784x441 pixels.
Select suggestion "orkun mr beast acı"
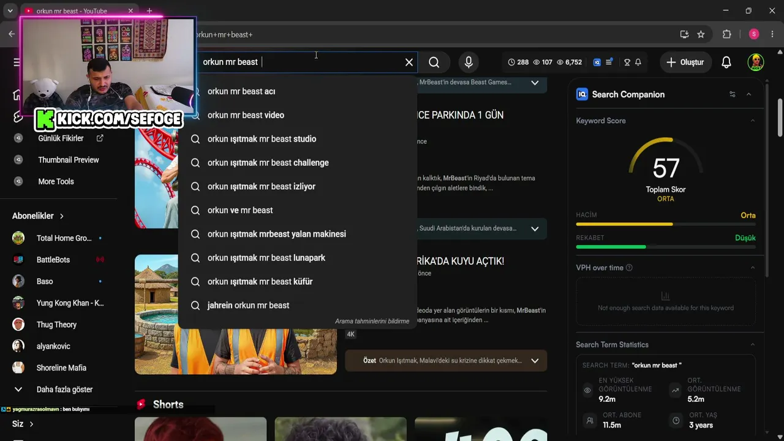pos(298,91)
